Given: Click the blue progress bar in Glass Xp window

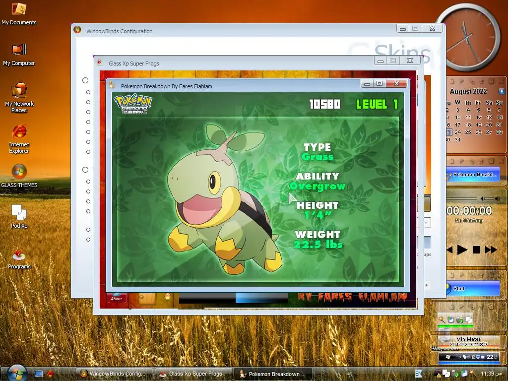Looking at the screenshot, I should (x=261, y=298).
